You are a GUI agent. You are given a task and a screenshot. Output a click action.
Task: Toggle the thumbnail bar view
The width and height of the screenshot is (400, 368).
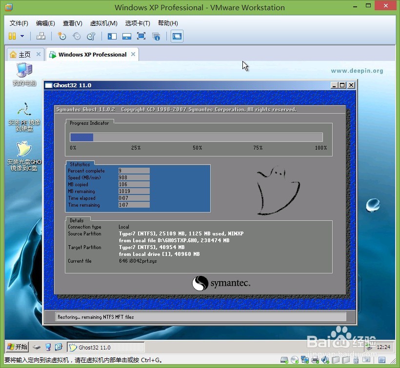click(126, 36)
